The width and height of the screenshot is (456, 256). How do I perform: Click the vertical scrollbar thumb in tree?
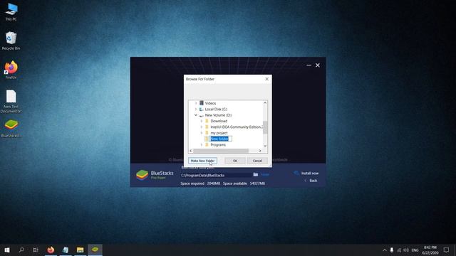coord(265,127)
